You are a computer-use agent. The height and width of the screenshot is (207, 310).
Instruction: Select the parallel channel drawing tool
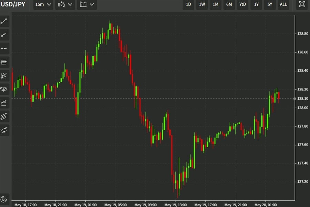4,116
